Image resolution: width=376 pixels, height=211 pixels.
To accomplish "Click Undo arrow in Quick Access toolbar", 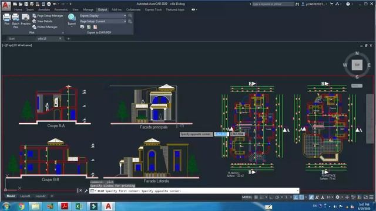I will click(x=55, y=4).
